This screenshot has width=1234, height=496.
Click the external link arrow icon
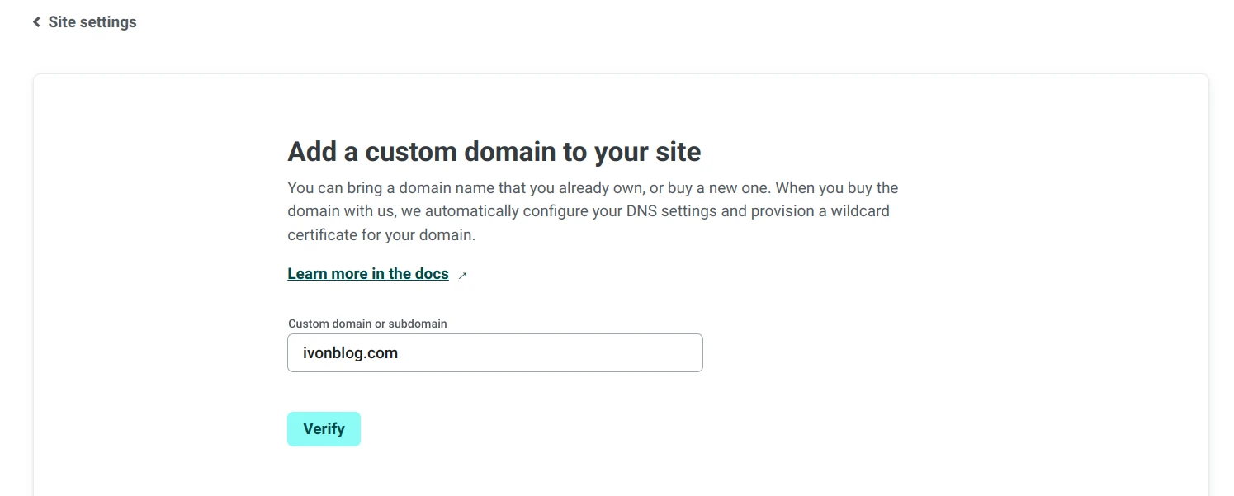point(462,276)
